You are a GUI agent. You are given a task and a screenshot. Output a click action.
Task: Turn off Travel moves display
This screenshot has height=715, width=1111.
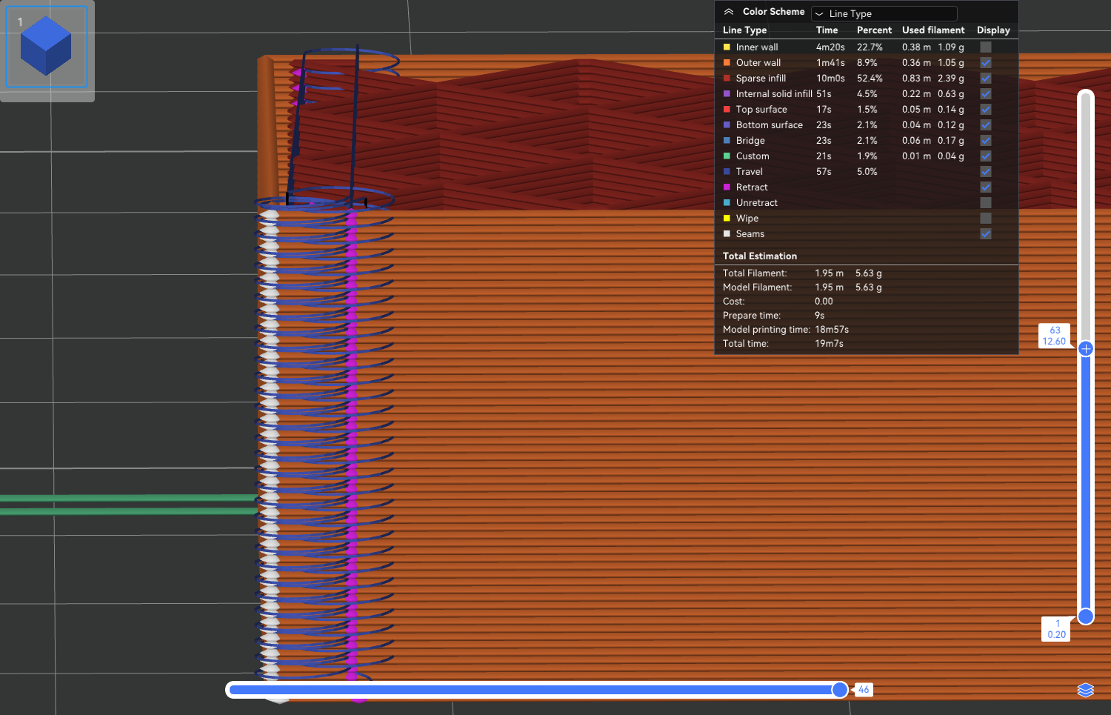(986, 172)
